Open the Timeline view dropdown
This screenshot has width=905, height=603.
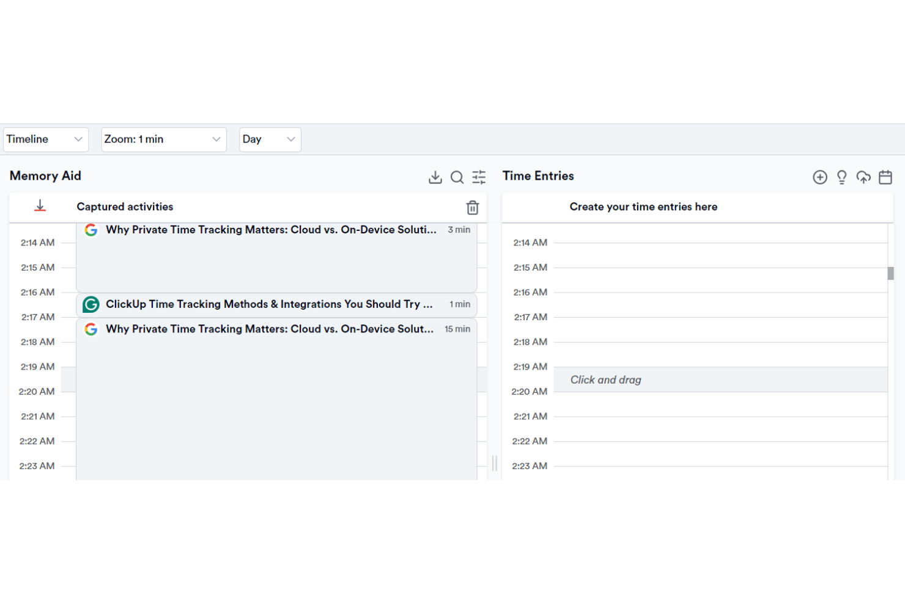46,139
